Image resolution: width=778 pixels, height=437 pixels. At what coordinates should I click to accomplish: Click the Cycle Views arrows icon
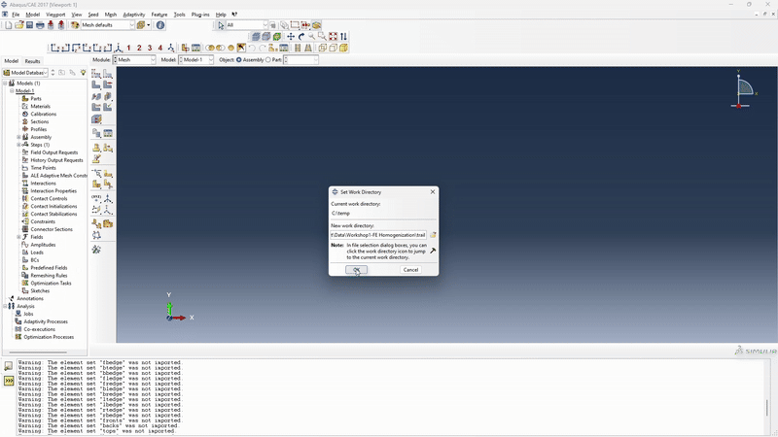click(x=343, y=36)
